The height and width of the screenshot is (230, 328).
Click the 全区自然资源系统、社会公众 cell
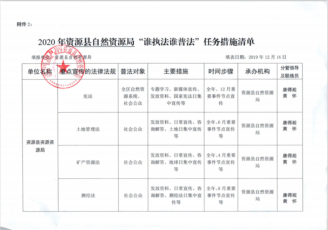(133, 96)
